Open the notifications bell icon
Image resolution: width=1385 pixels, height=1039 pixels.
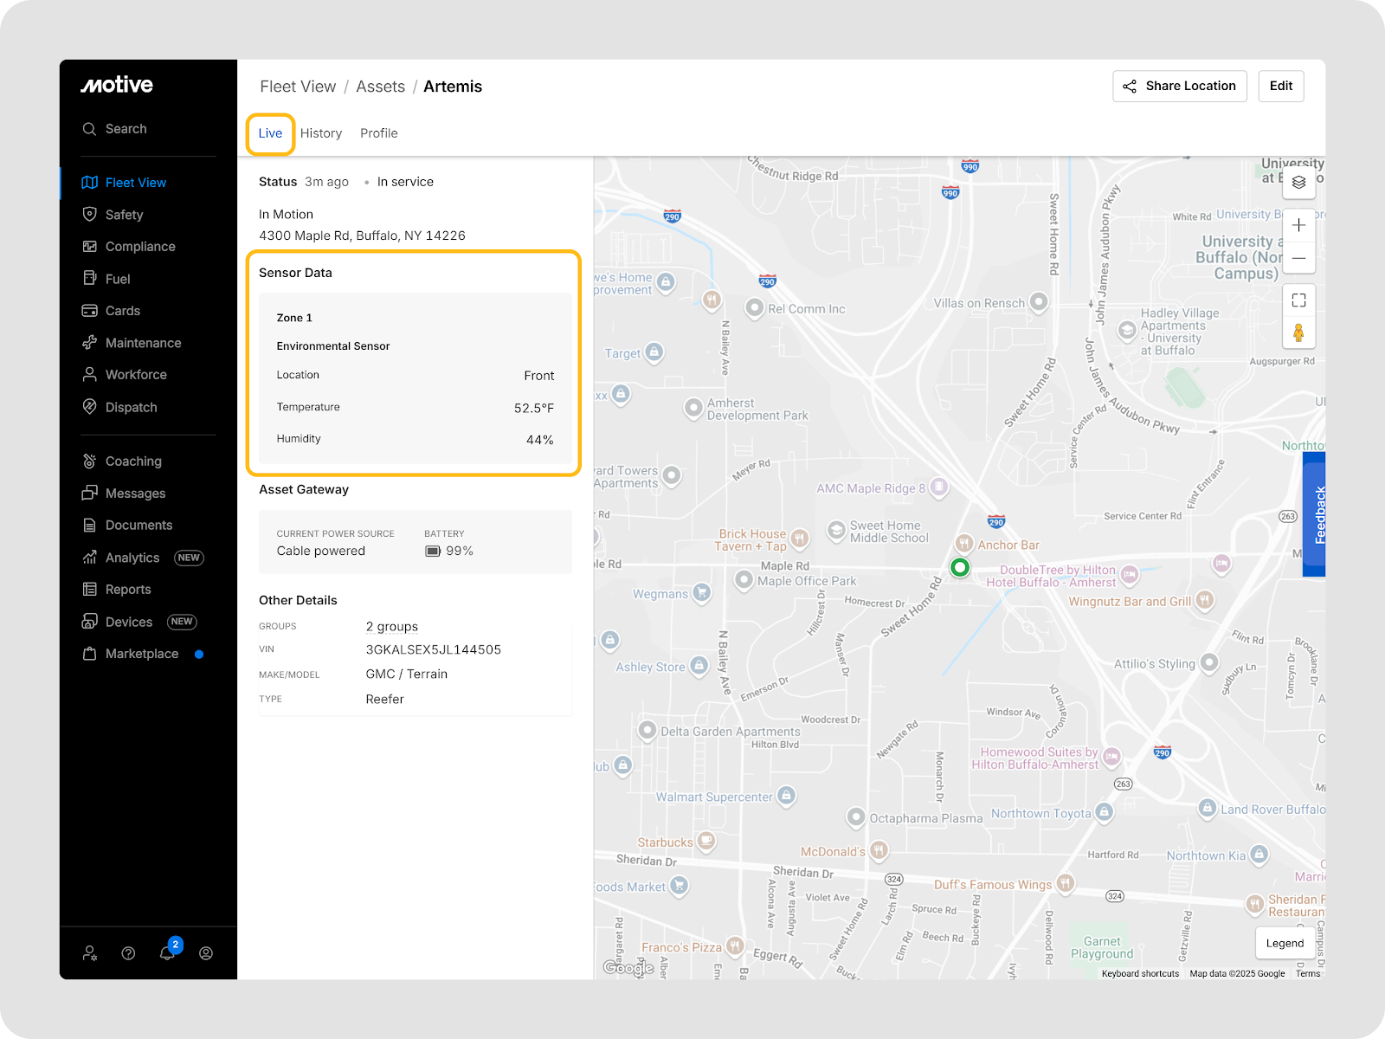point(168,952)
